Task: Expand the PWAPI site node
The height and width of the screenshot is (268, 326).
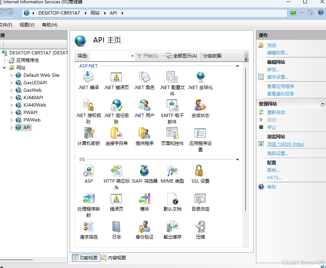Action: click(12, 113)
